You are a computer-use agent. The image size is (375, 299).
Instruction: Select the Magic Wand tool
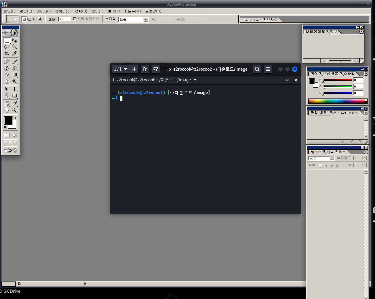point(14,47)
